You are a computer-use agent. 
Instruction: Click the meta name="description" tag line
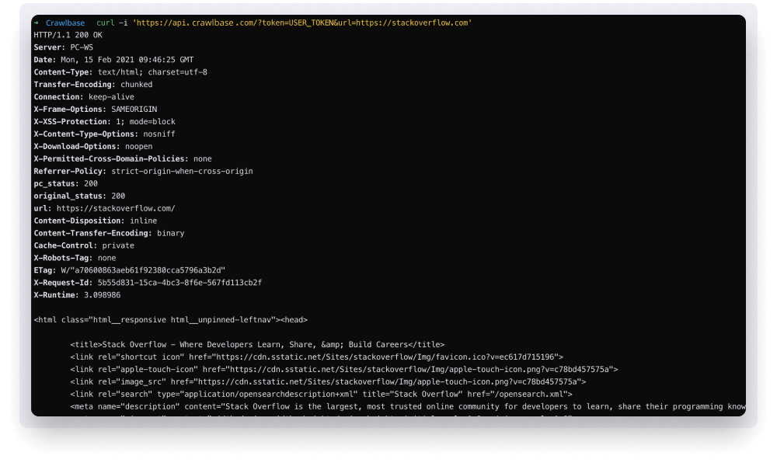coord(407,406)
